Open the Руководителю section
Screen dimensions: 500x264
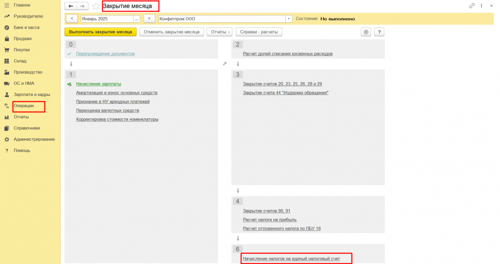[x=28, y=16]
